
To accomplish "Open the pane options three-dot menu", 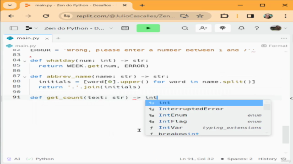I will click(284, 38).
